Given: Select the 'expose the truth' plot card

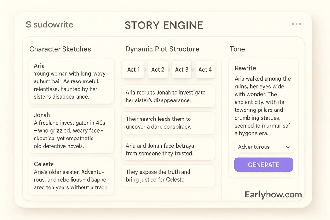Looking at the screenshot, I should coord(168,176).
